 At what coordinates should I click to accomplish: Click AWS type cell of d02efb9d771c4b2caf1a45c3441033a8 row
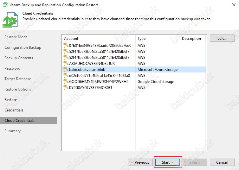tap(141, 75)
